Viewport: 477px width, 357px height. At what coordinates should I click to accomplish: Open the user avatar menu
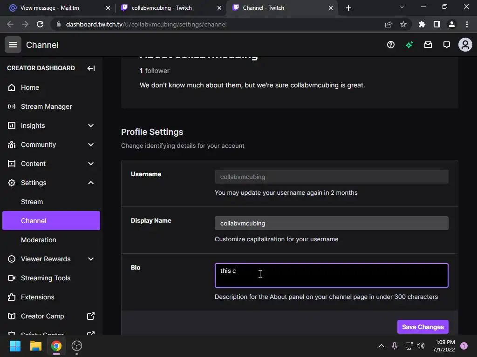[x=465, y=45]
